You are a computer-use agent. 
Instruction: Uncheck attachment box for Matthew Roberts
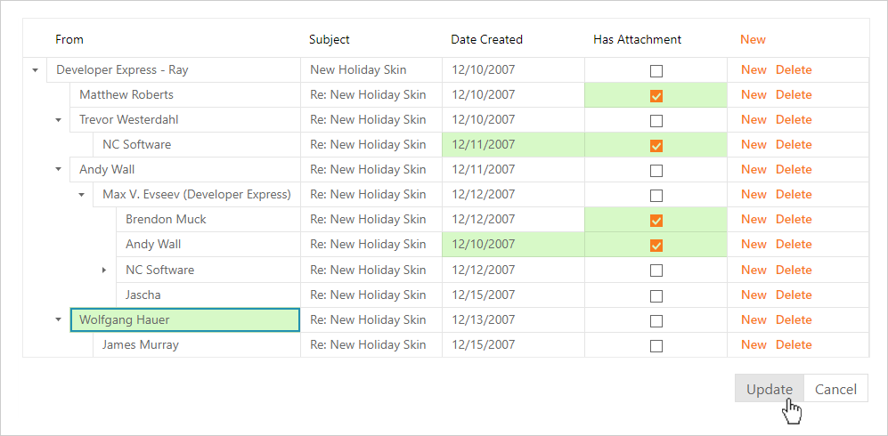pyautogui.click(x=656, y=95)
